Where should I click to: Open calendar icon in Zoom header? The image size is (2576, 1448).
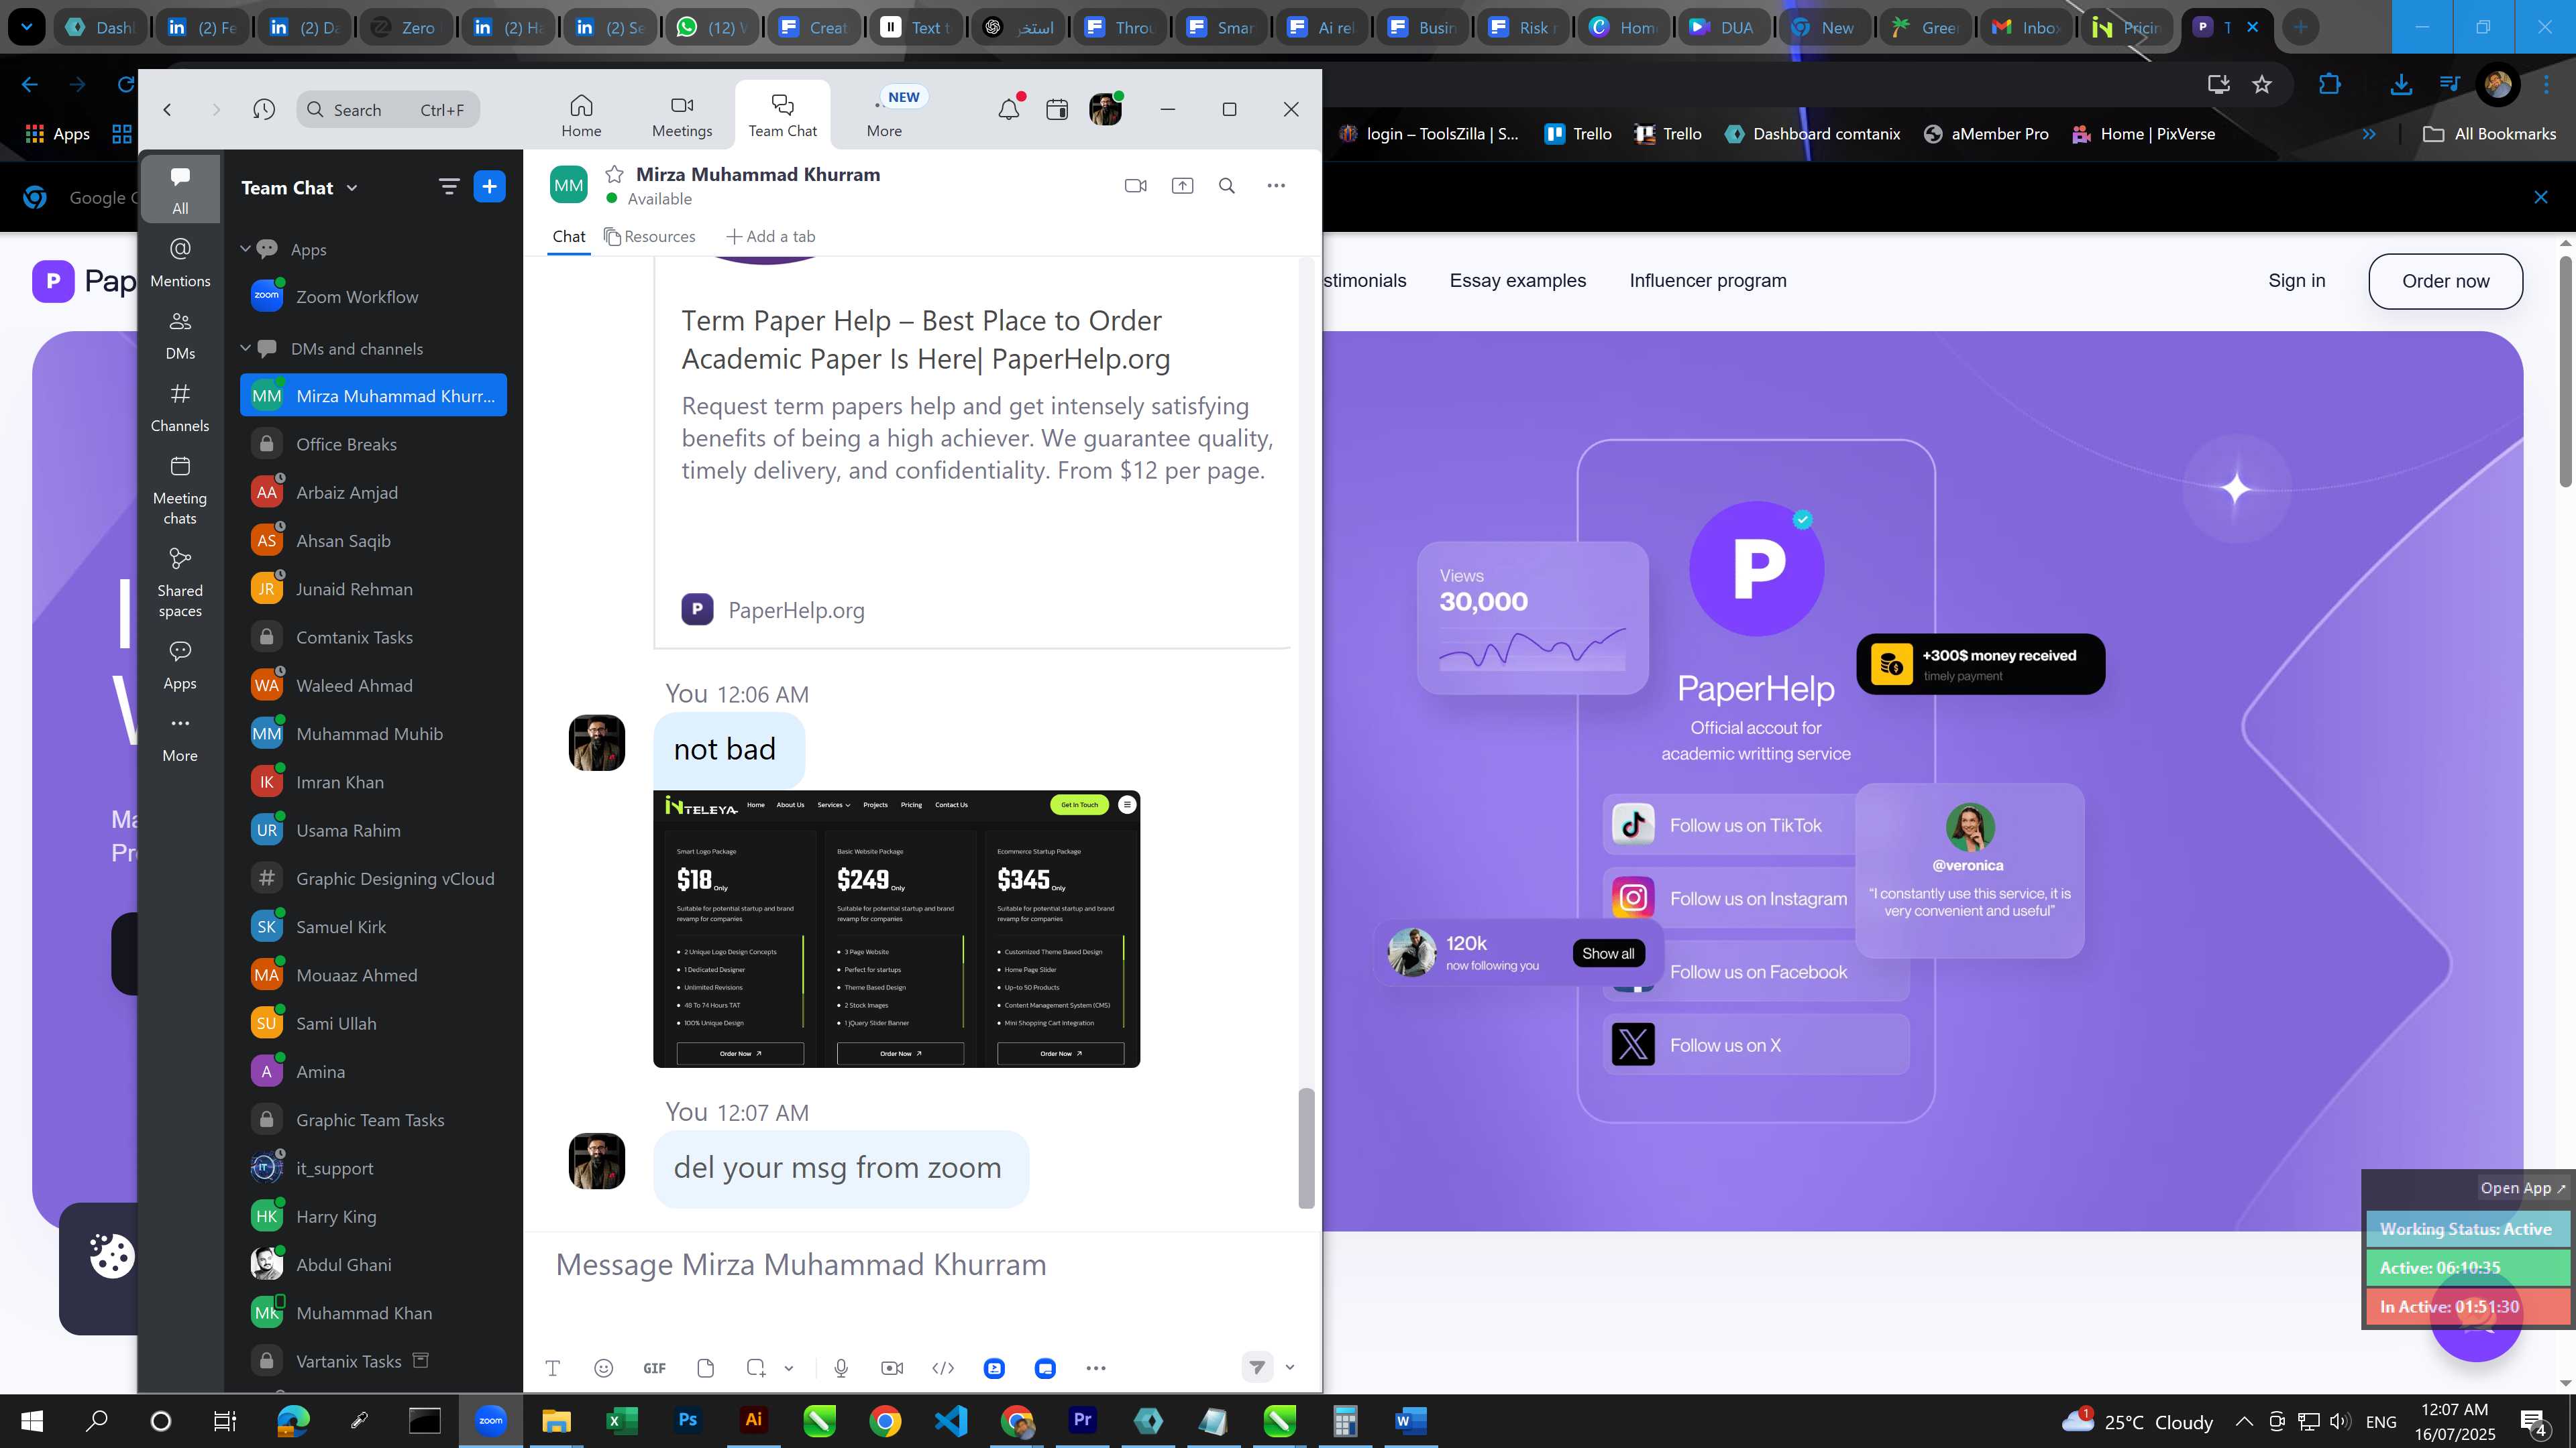coord(1057,109)
